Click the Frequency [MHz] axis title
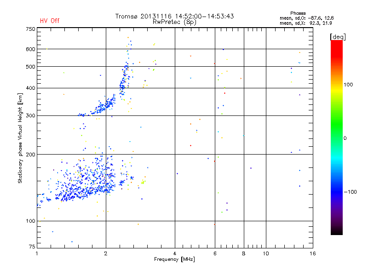 pyautogui.click(x=174, y=260)
